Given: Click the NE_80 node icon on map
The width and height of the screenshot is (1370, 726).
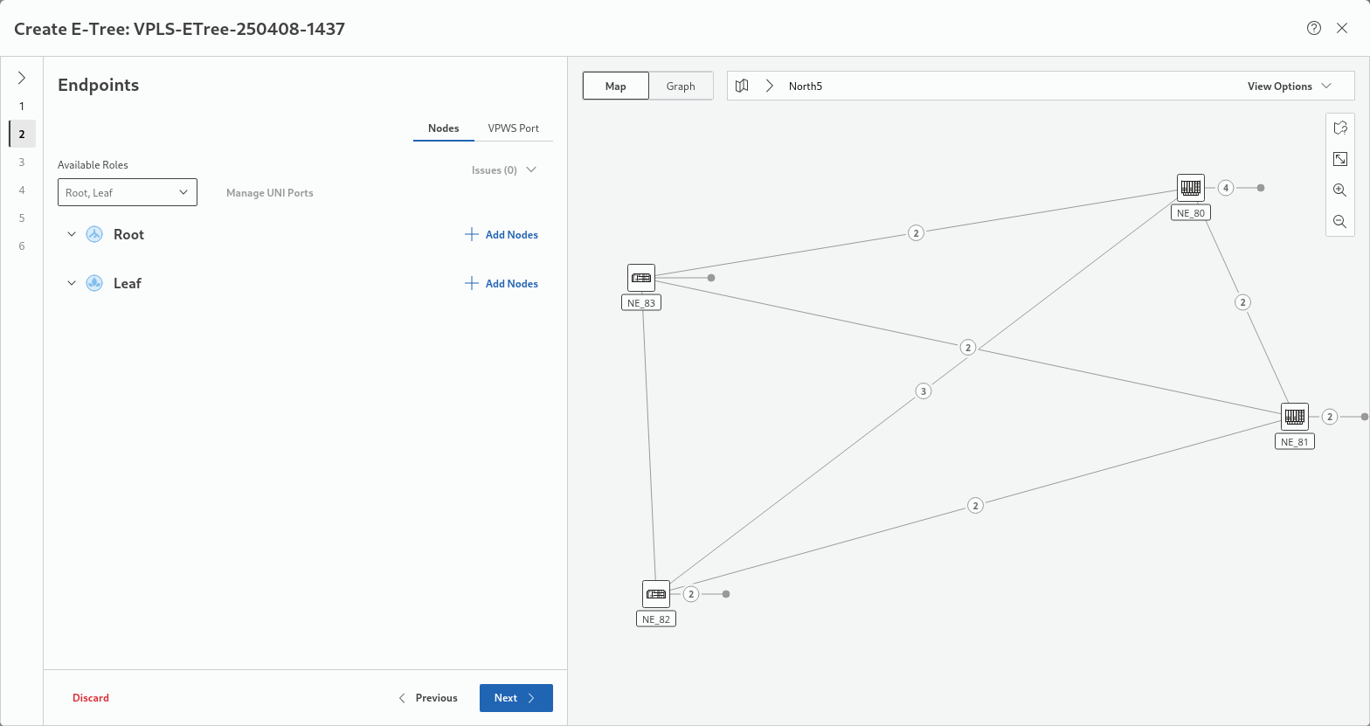Looking at the screenshot, I should pos(1190,188).
